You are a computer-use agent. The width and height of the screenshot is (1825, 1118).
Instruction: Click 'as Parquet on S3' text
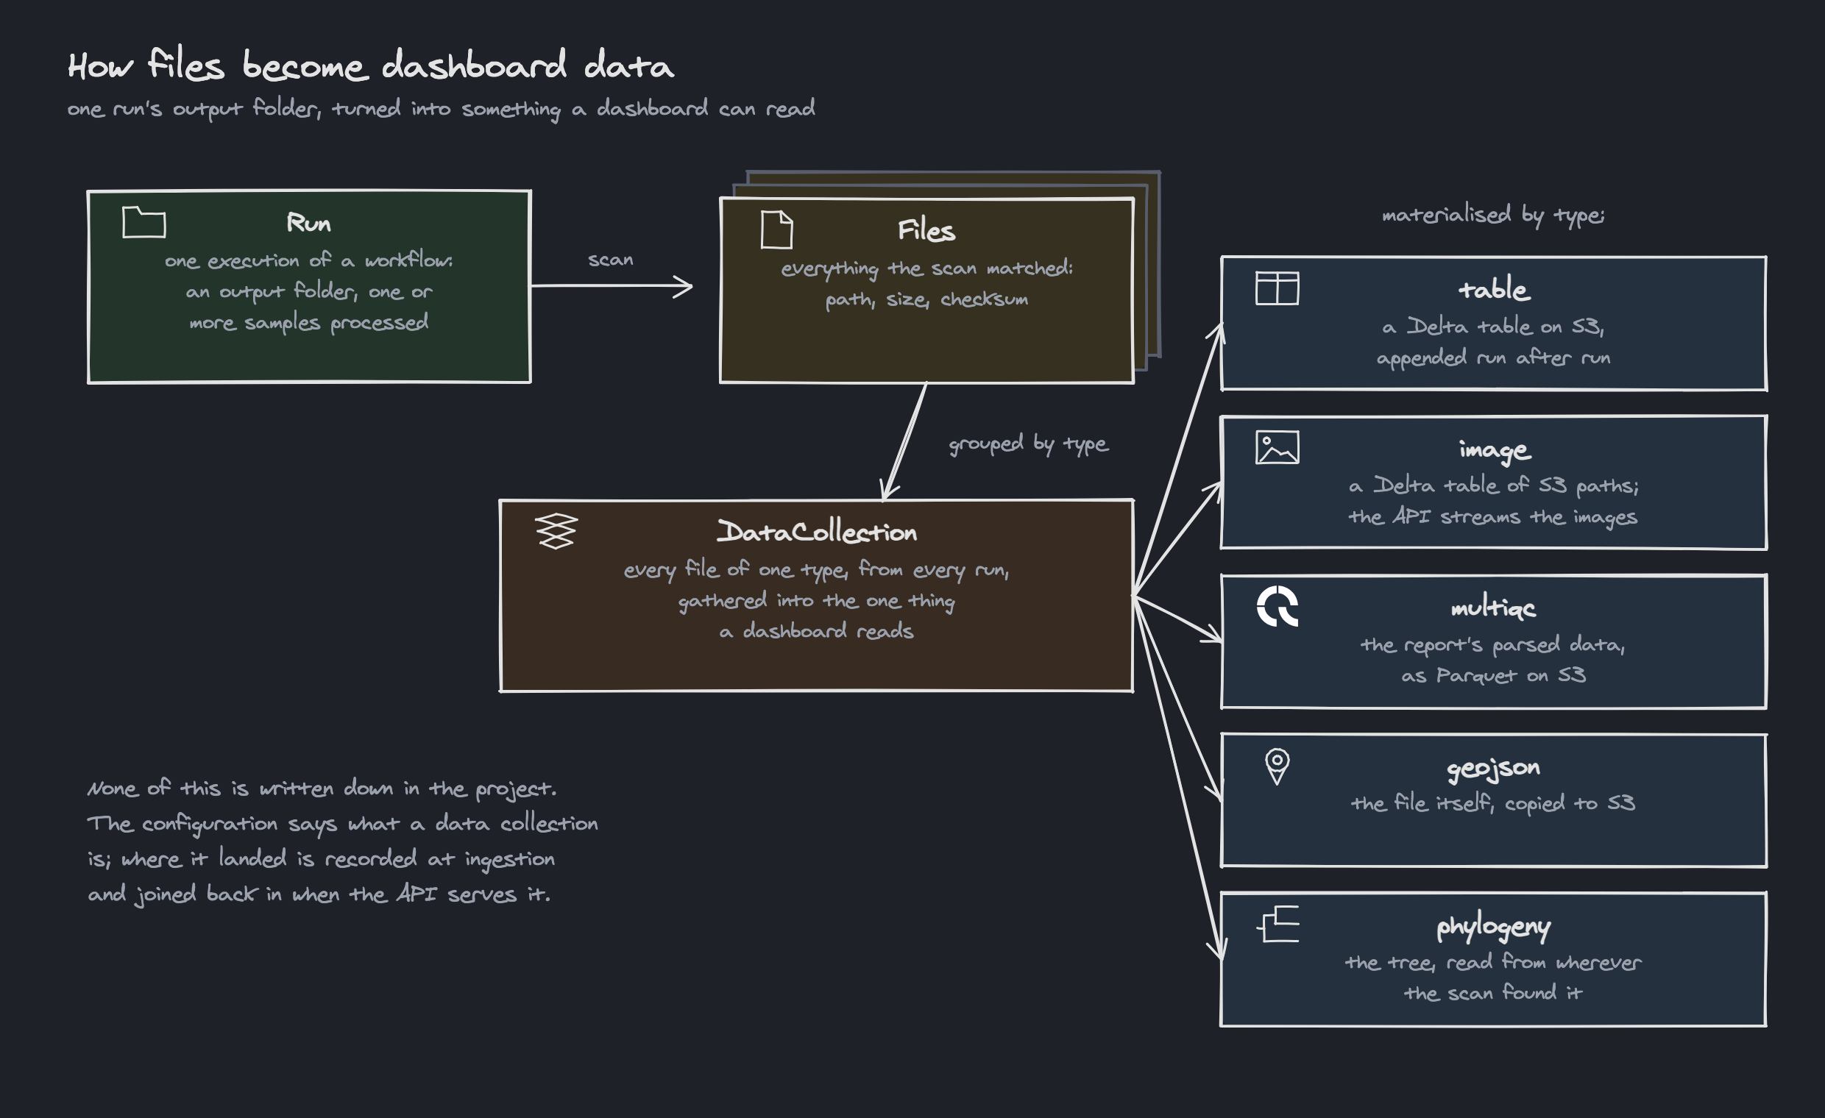tap(1493, 676)
